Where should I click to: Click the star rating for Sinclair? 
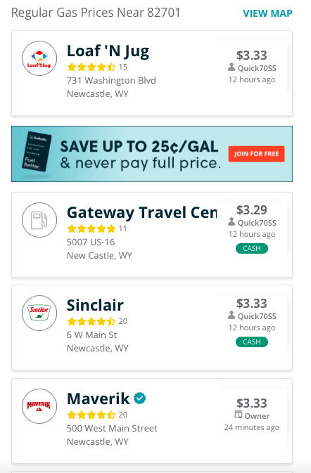91,321
